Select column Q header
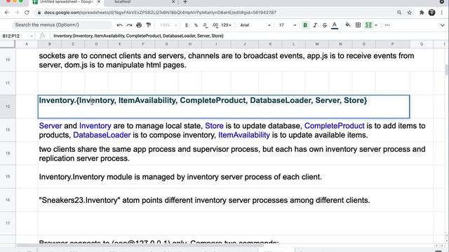Viewport: 449px width, 252px height. (421, 44)
